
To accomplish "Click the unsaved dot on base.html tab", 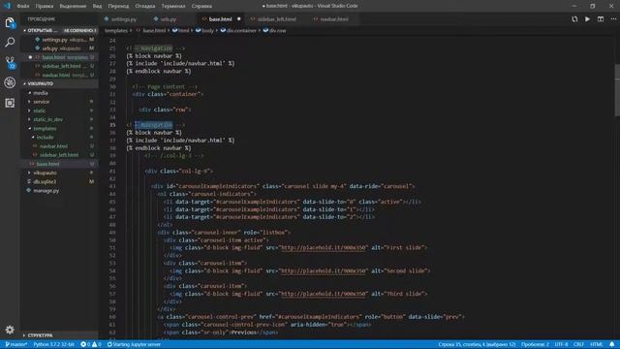I will pyautogui.click(x=239, y=19).
